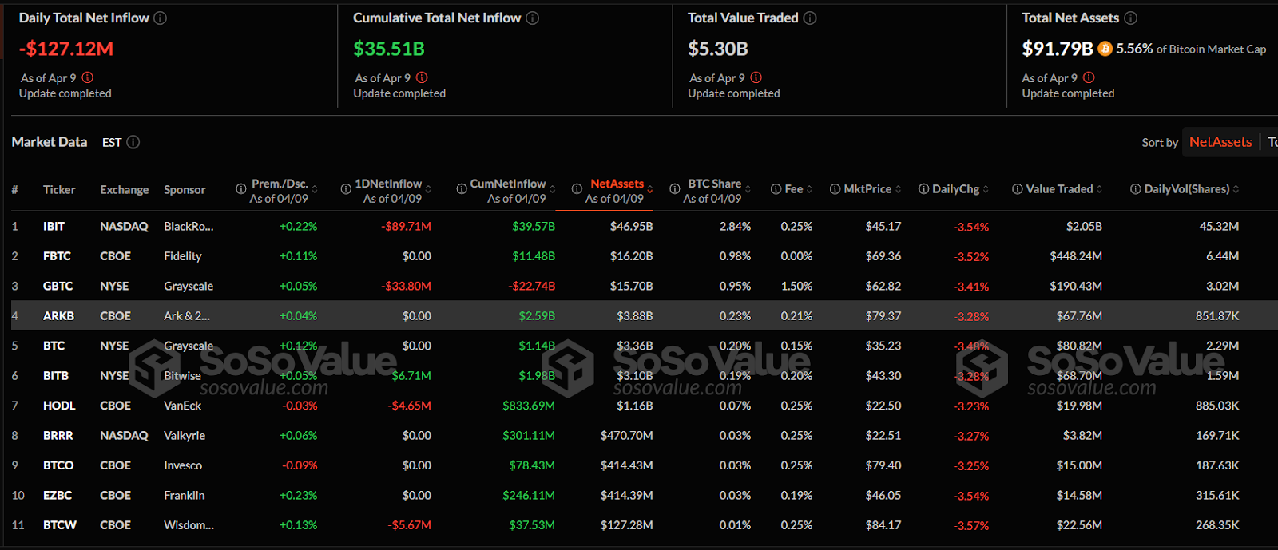Click $91.79B total net assets figure
The image size is (1278, 550).
1058,49
